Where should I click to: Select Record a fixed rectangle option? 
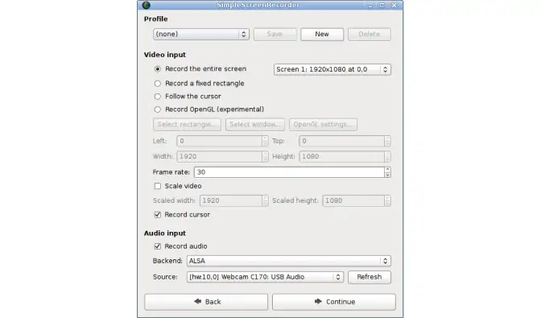tap(157, 84)
